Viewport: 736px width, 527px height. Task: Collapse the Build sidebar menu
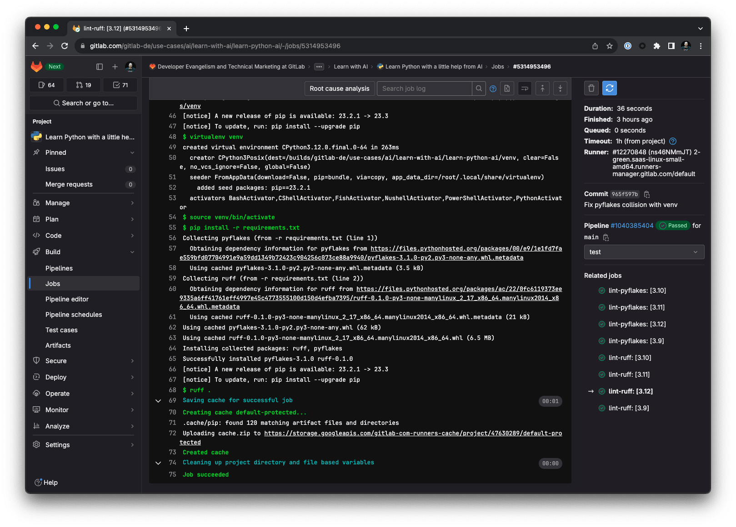coord(84,252)
